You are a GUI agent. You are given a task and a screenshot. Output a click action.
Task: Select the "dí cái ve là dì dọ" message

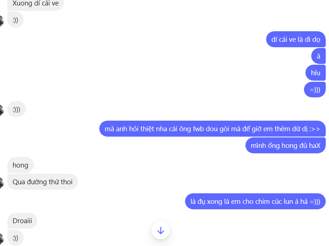point(296,39)
